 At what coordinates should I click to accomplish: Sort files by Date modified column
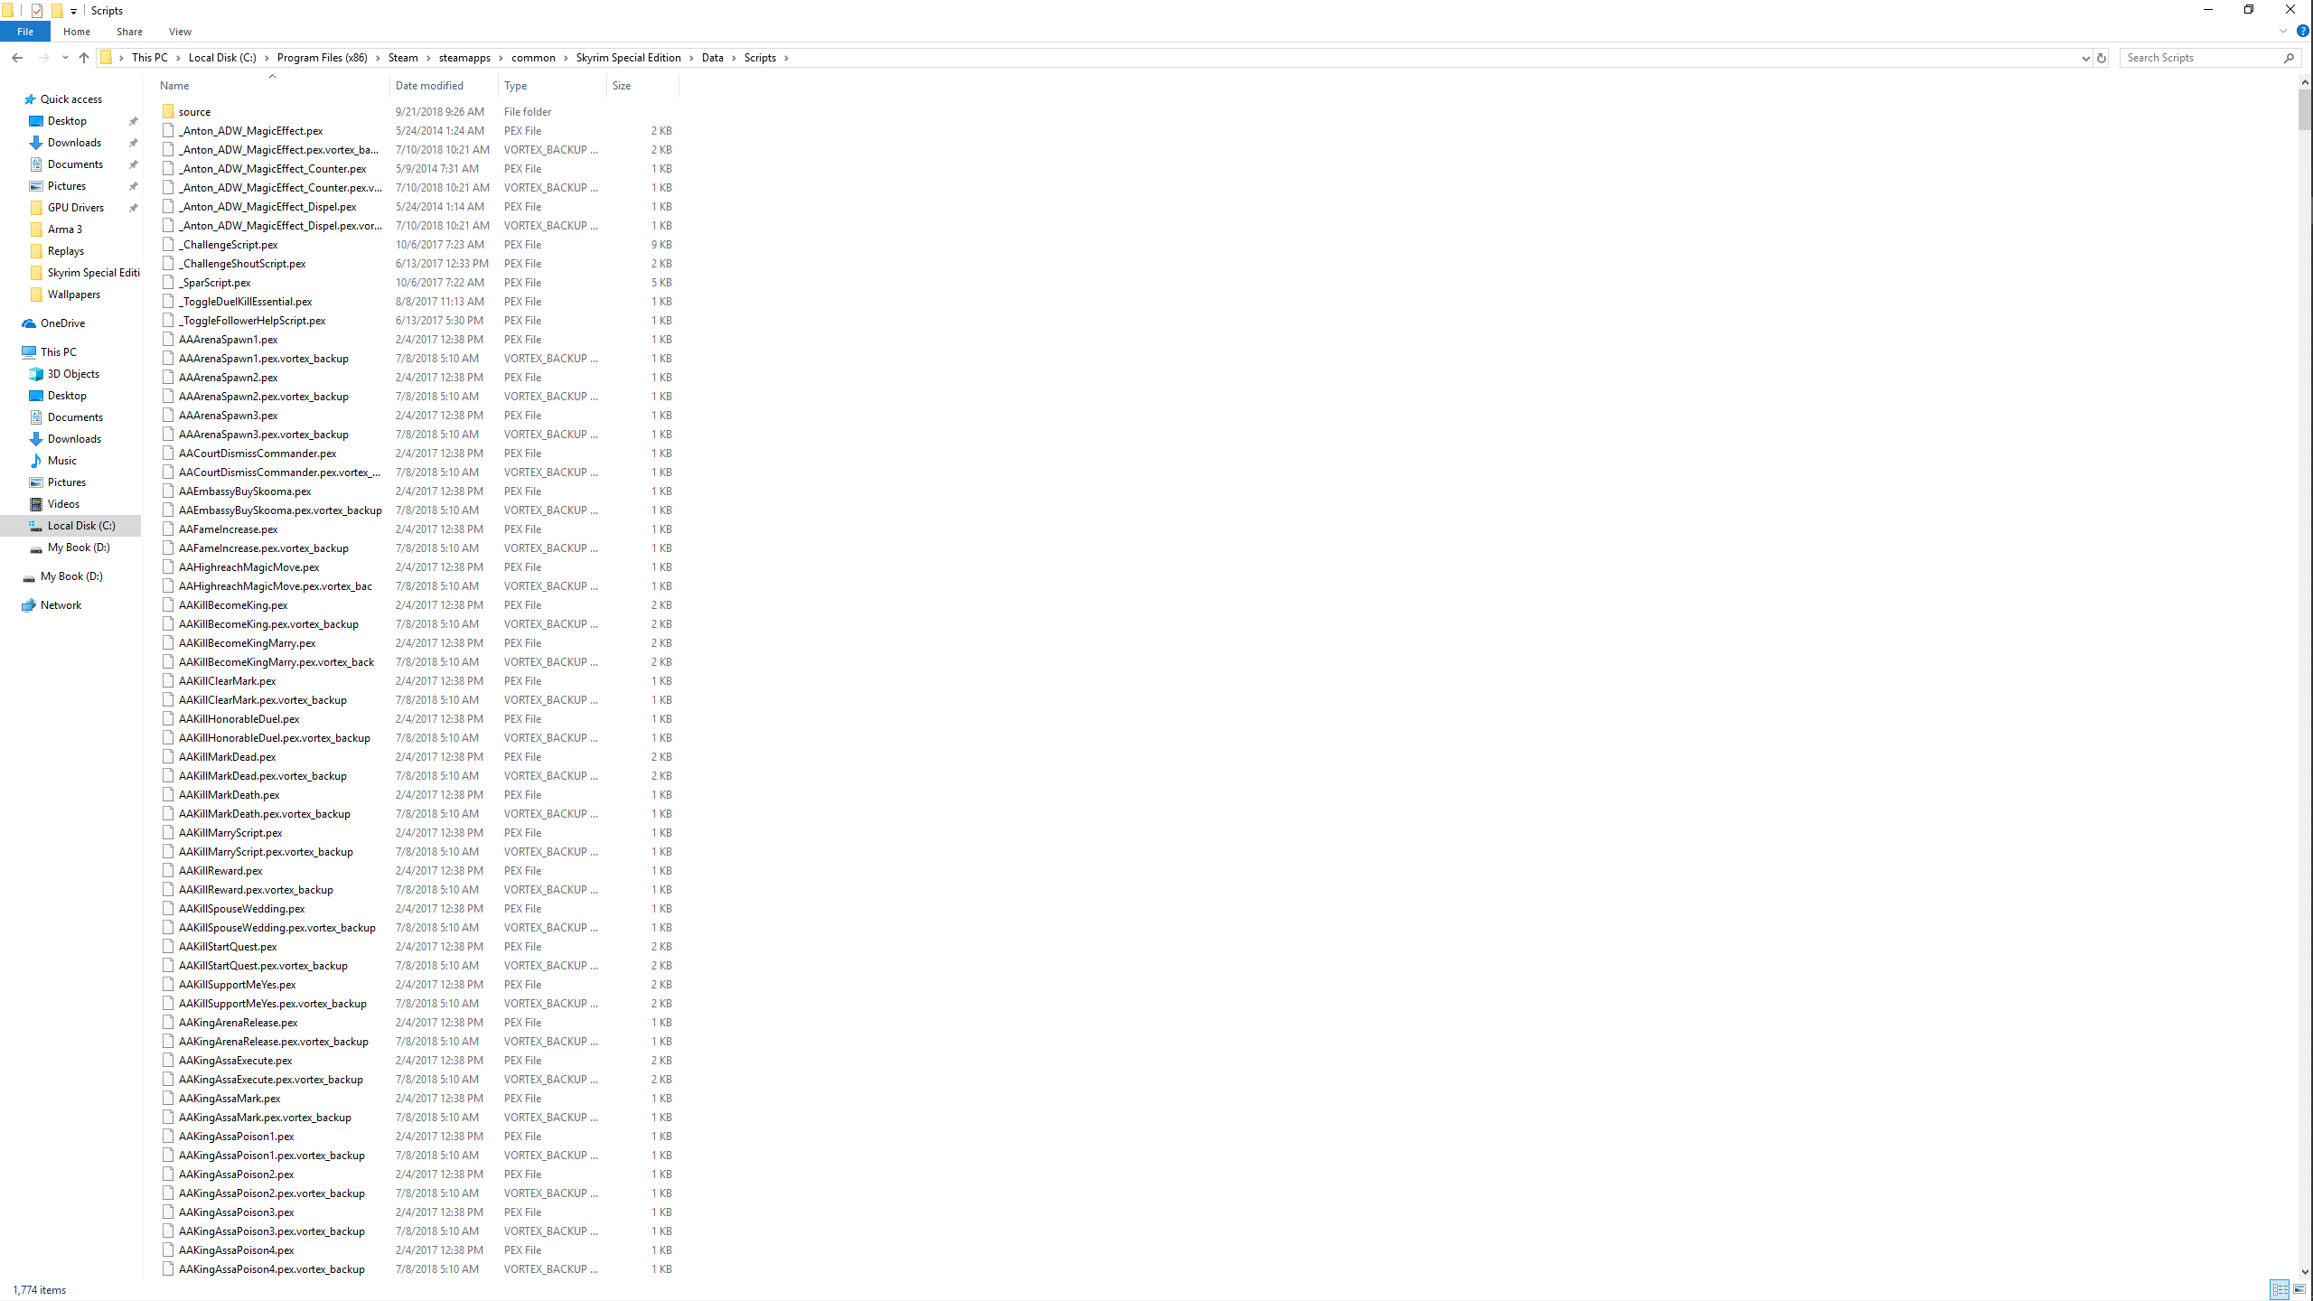coord(429,86)
